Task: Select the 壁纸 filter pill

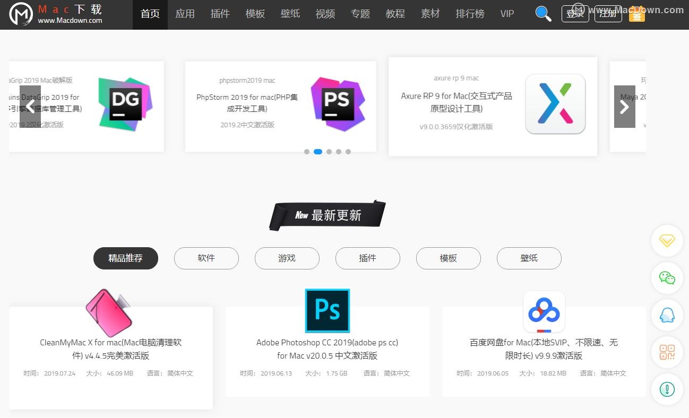Action: click(x=529, y=258)
